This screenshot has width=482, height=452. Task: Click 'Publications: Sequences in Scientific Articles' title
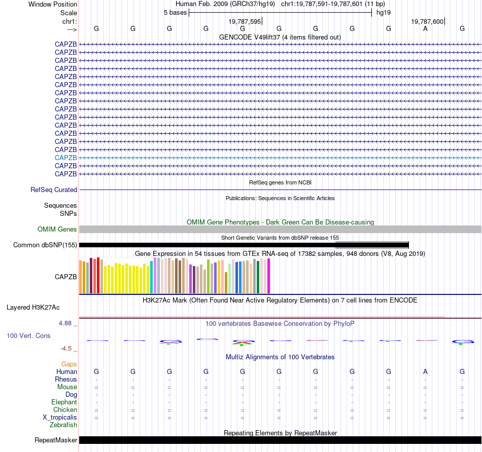pos(280,198)
